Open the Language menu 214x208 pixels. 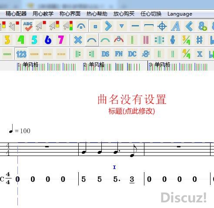tap(180, 14)
